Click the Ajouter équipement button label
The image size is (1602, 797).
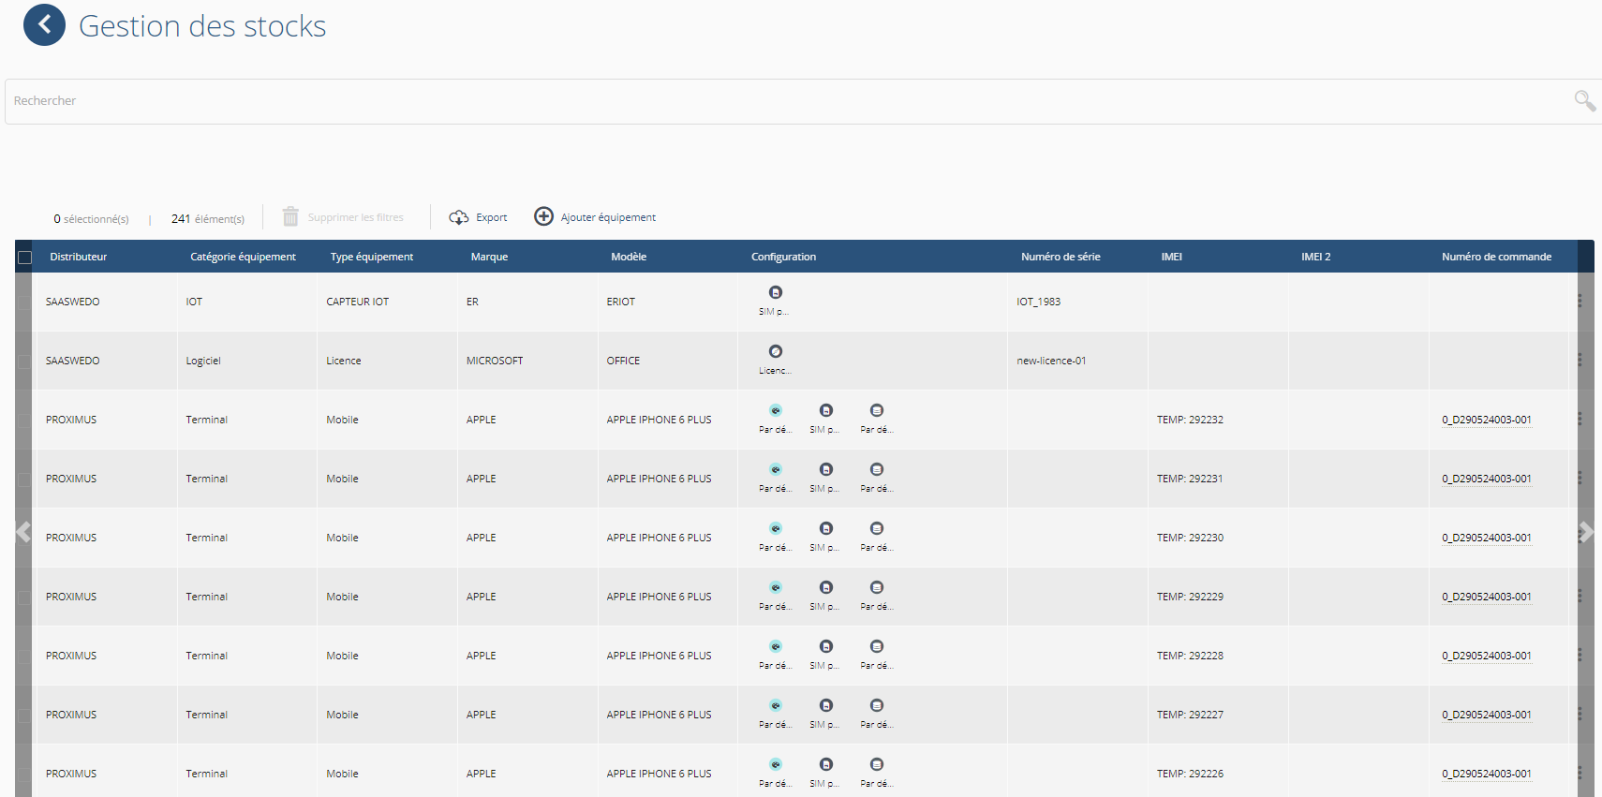[608, 217]
